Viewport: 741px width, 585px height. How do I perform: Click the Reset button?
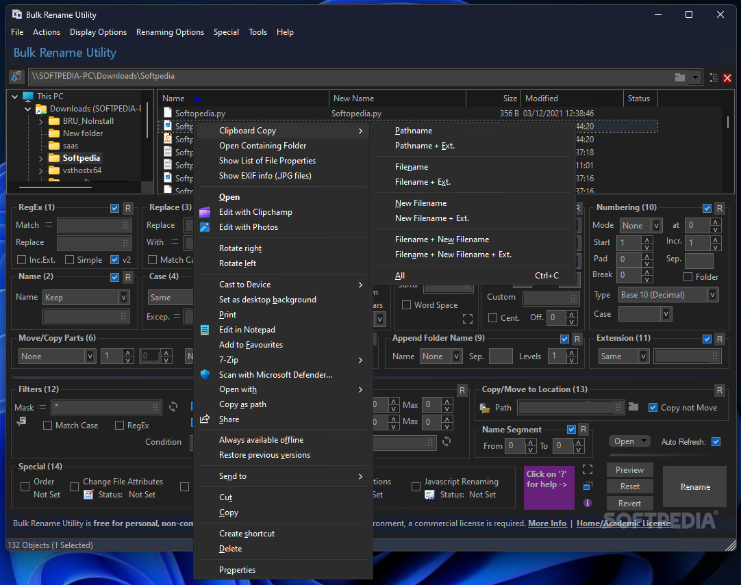click(629, 486)
